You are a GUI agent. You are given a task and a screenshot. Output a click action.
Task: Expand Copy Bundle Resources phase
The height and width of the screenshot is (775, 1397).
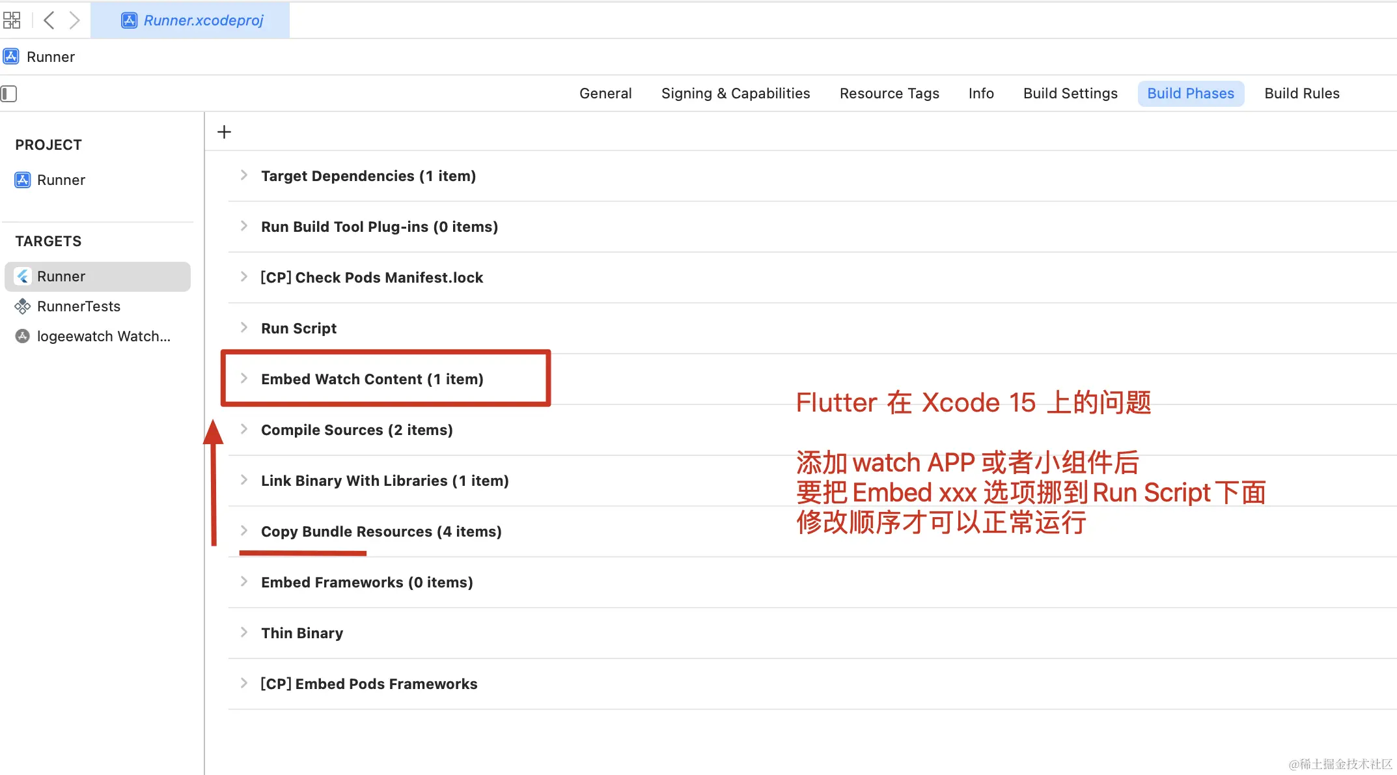click(x=244, y=531)
